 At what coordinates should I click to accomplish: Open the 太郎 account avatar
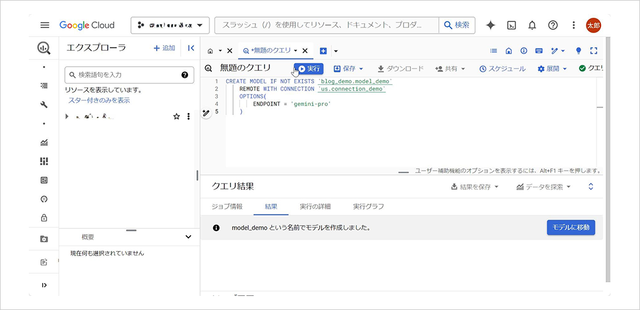coord(593,25)
